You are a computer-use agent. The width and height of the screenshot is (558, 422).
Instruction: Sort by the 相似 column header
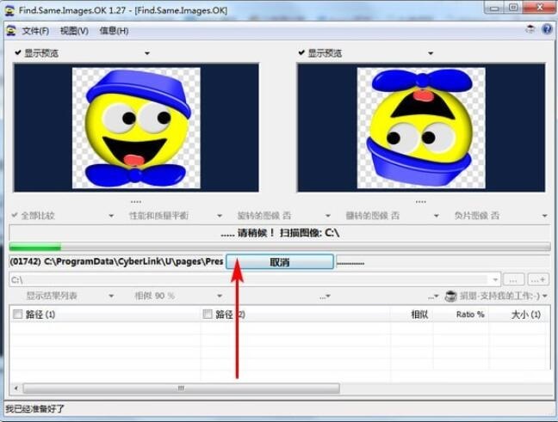(419, 315)
